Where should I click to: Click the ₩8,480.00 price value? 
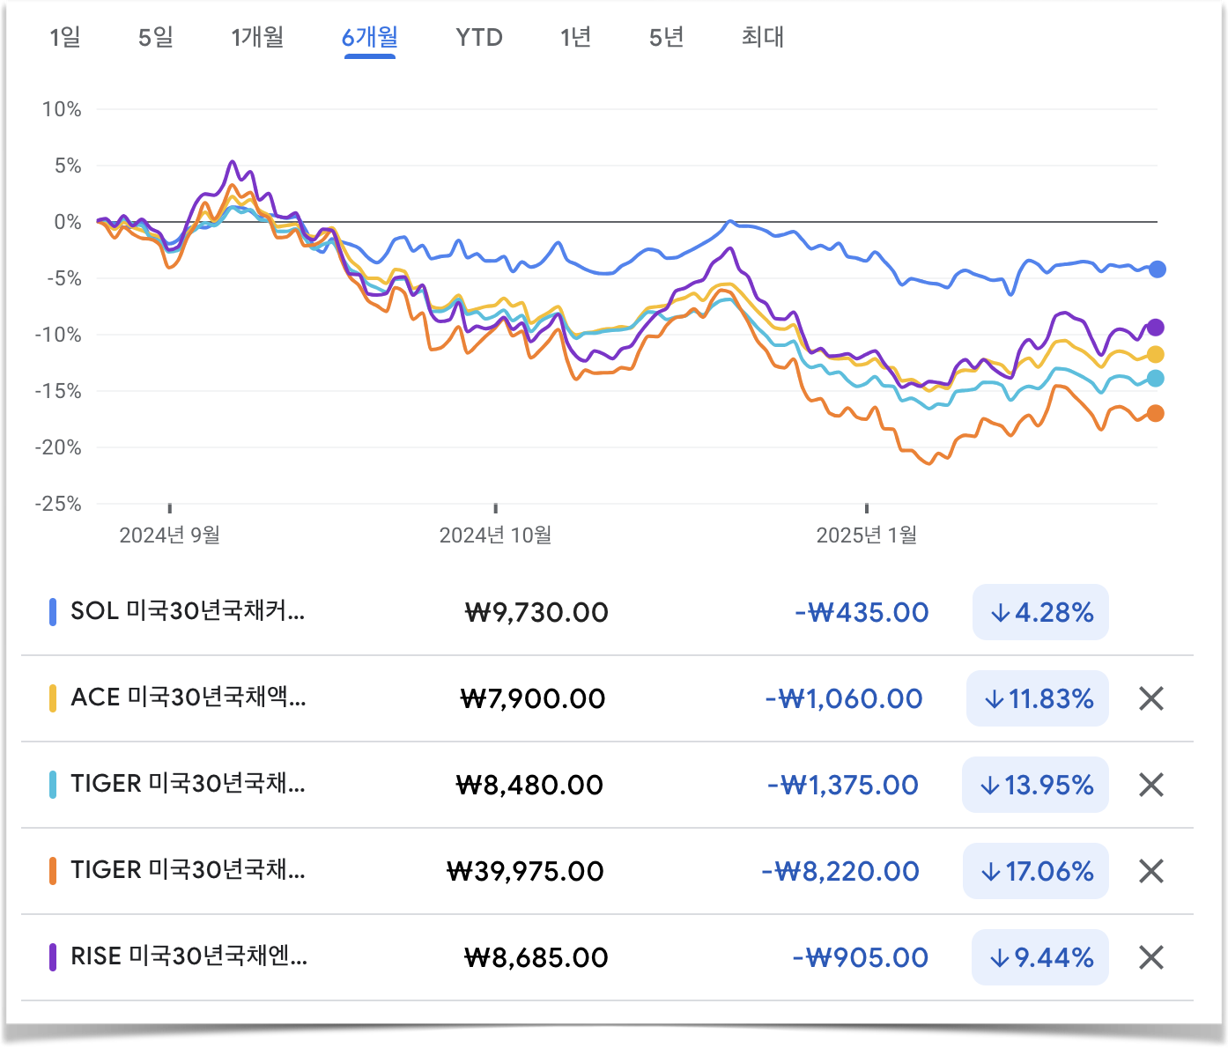tap(529, 785)
